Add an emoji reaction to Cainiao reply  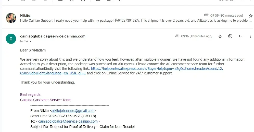tap(230, 36)
